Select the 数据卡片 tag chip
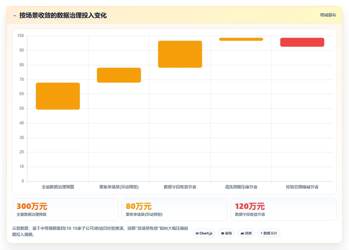 pyautogui.click(x=269, y=233)
